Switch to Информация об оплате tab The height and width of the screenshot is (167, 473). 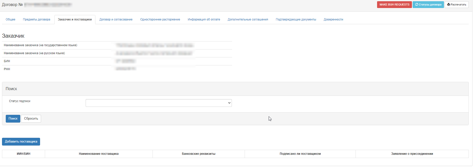204,19
